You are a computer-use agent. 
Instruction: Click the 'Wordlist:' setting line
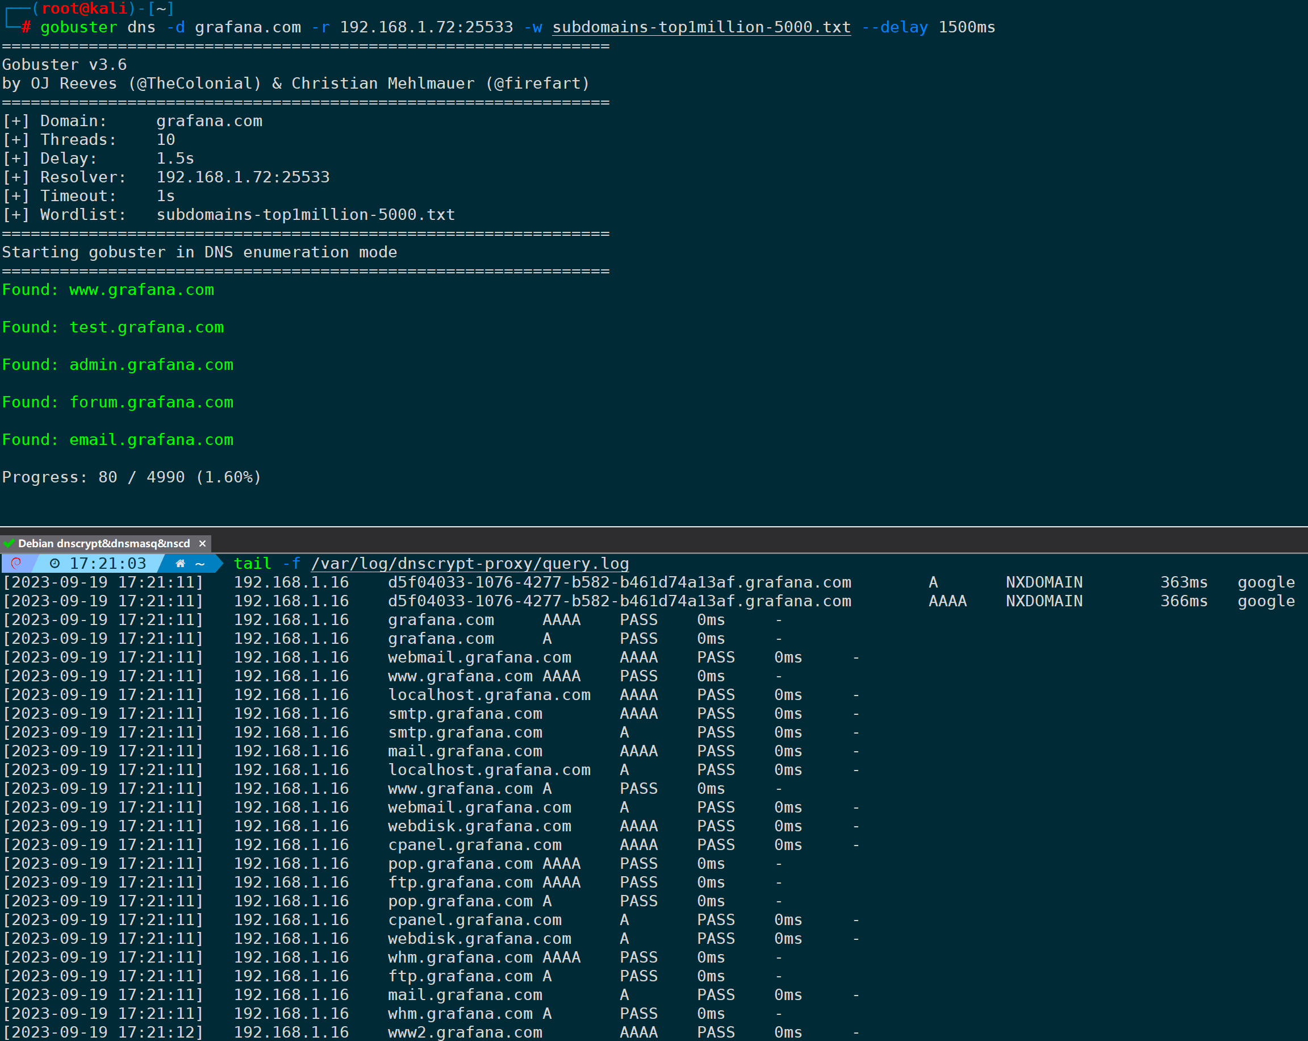(x=229, y=215)
